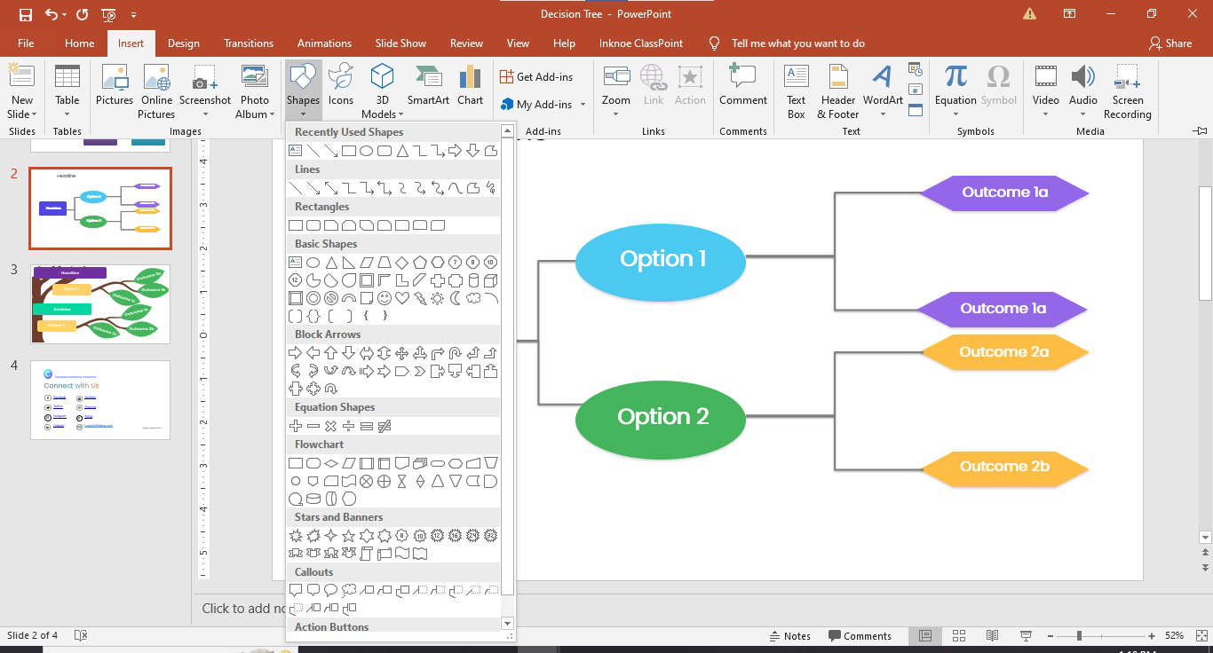Switch to the Design tab

point(183,43)
